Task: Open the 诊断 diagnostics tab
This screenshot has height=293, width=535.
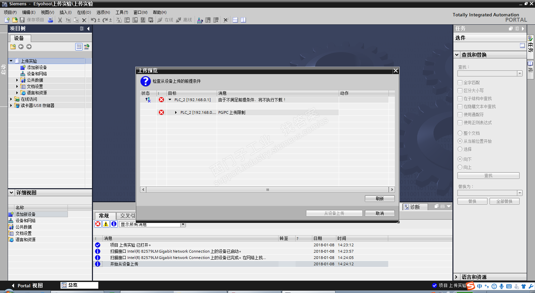Action: 415,207
